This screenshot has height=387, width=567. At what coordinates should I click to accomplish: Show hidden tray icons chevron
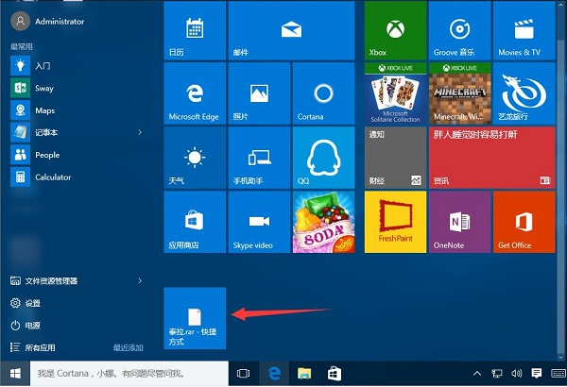coord(477,374)
